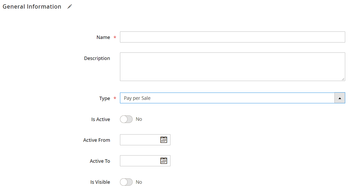The image size is (357, 194).
Task: Toggle the Is Active switch
Action: [x=126, y=119]
